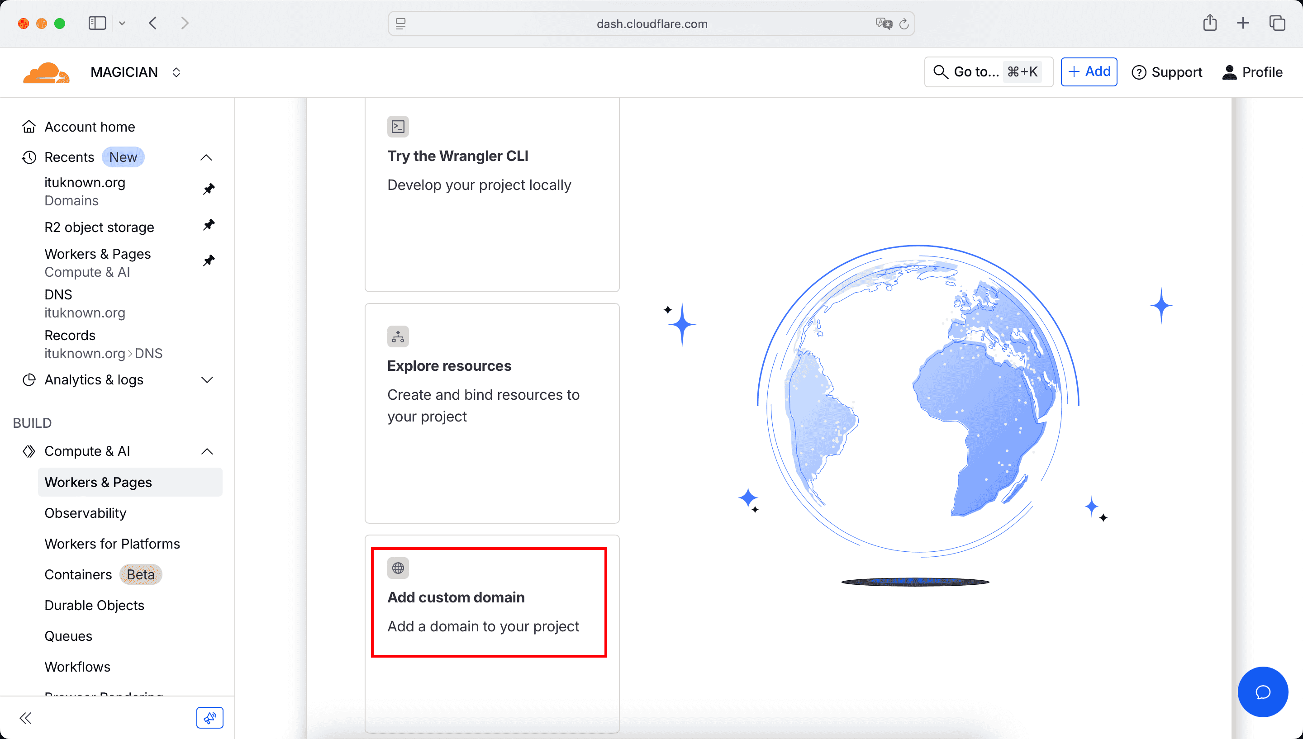
Task: Open the Profile menu
Action: (1252, 72)
